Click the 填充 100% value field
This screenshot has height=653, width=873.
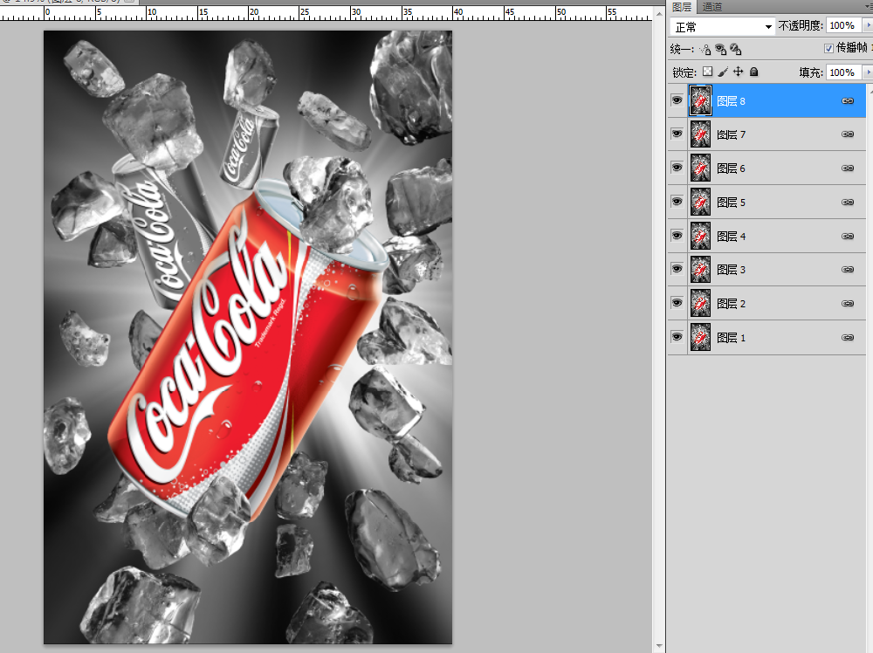click(843, 72)
